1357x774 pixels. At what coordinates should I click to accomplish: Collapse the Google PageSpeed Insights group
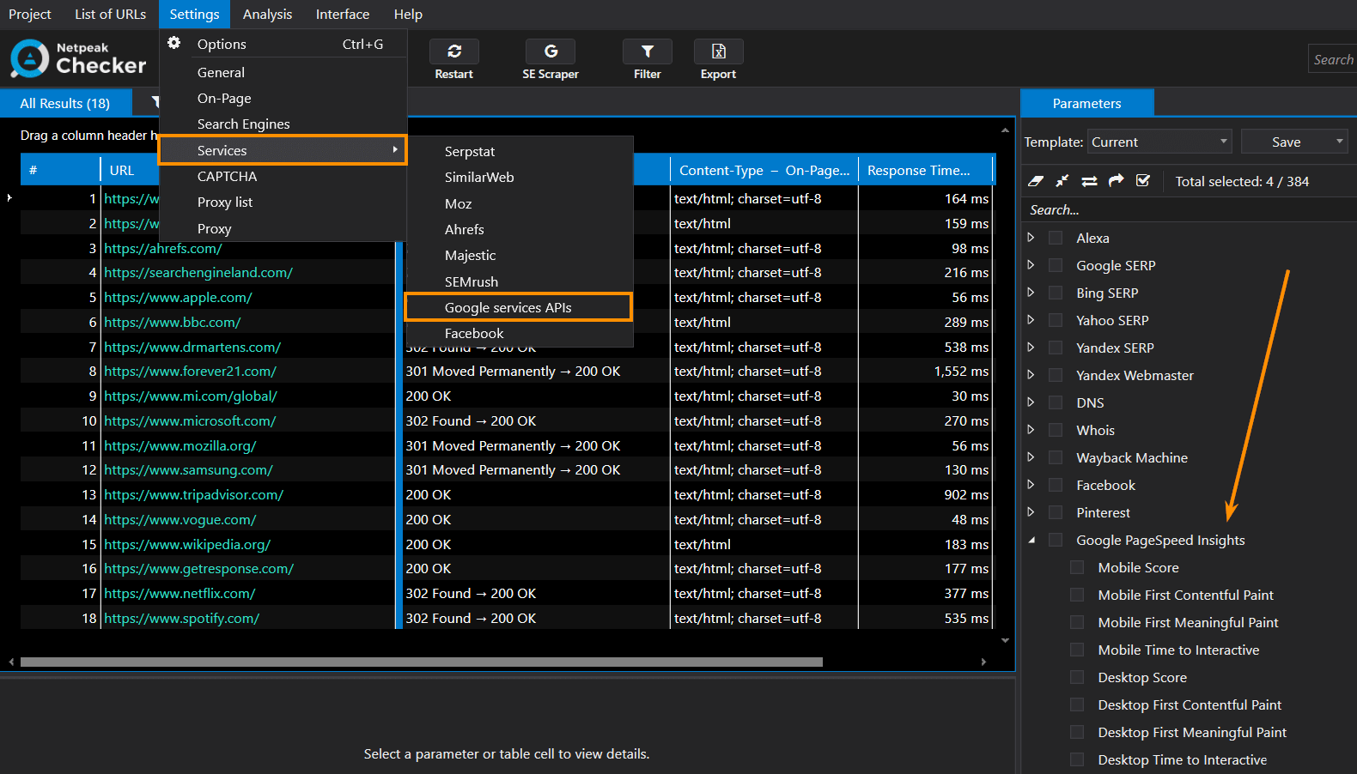point(1031,540)
